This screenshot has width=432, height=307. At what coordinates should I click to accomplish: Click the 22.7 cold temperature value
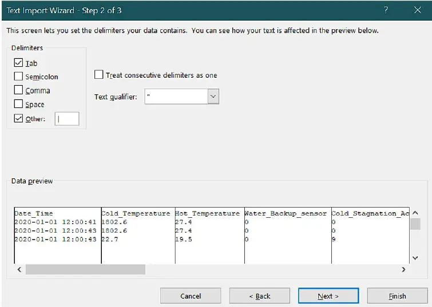click(x=110, y=240)
